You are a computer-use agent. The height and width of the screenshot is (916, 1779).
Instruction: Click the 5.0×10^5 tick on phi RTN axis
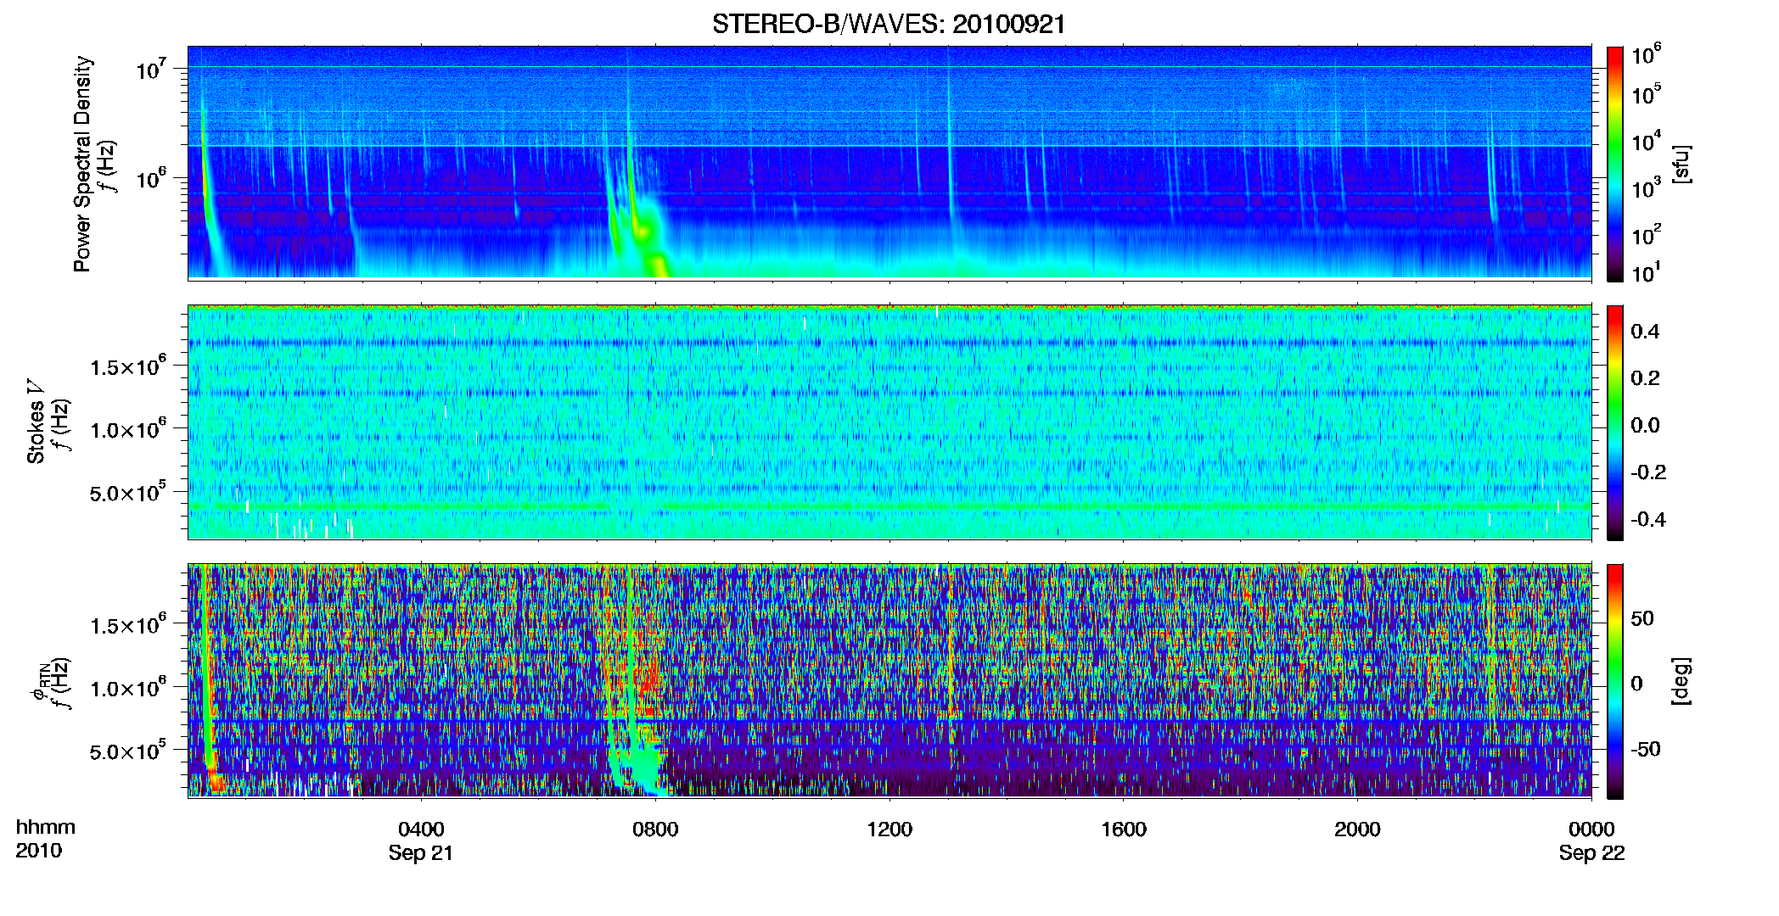coord(128,751)
